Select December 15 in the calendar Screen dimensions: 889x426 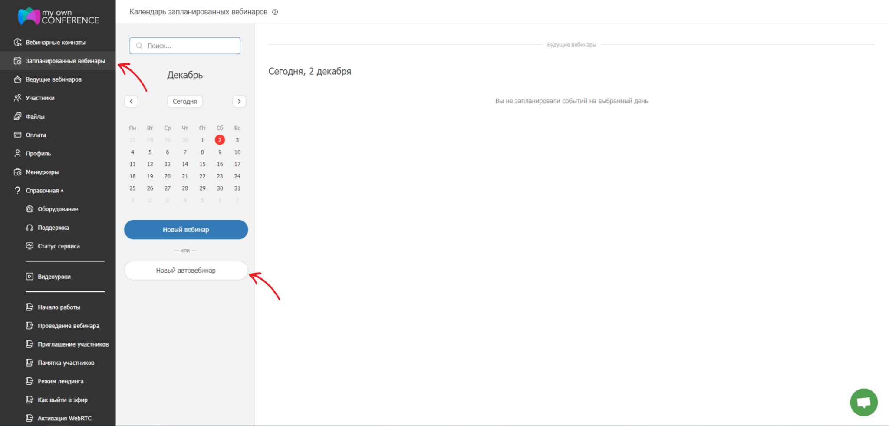(202, 164)
